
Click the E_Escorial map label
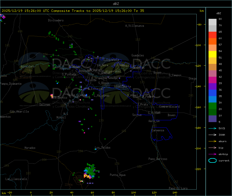[x=96, y=89]
